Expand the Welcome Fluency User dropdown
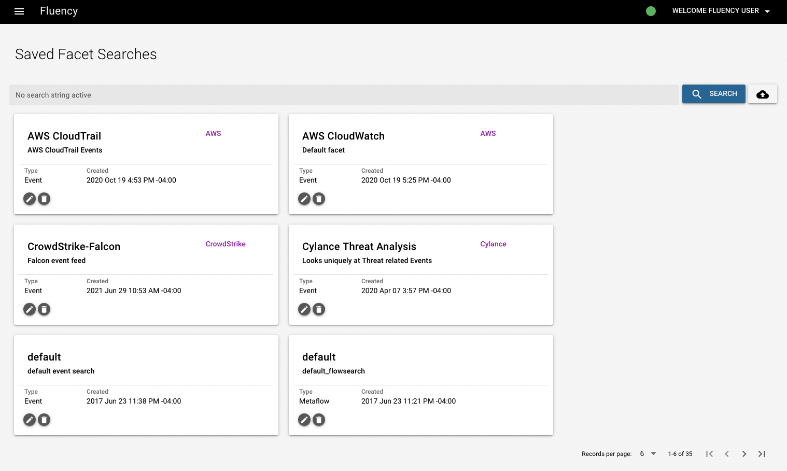 tap(721, 11)
